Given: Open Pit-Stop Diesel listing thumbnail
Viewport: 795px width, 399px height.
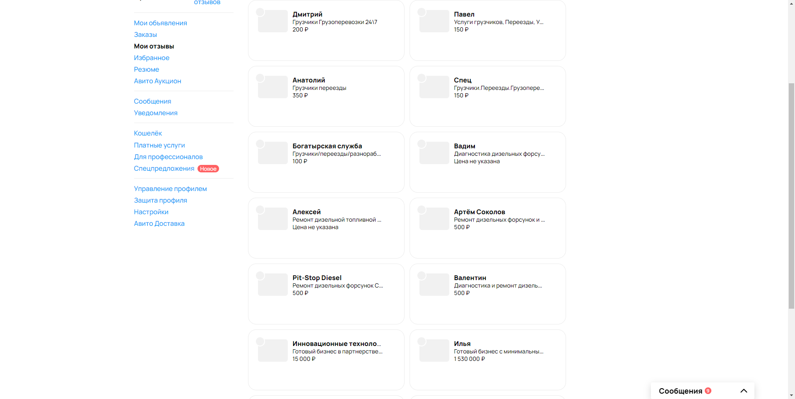Looking at the screenshot, I should click(273, 285).
